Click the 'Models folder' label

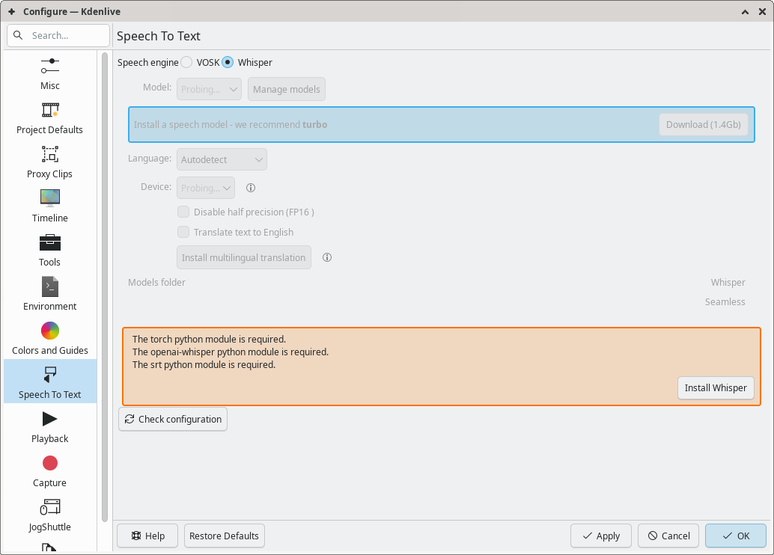pos(156,283)
